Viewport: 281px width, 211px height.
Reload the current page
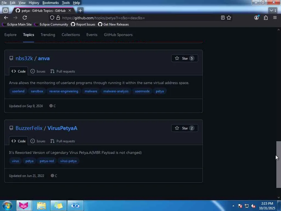click(x=25, y=18)
